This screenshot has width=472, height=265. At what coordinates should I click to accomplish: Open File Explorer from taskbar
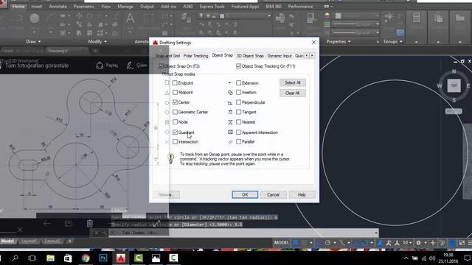point(50,258)
